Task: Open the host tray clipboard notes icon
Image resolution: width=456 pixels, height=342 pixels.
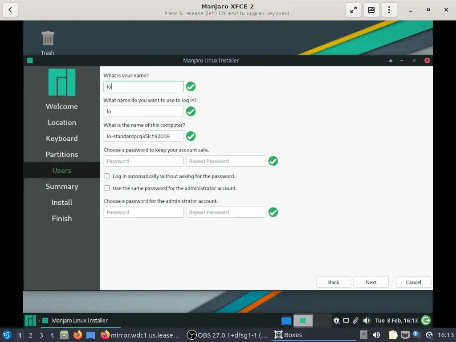Action: (393, 335)
